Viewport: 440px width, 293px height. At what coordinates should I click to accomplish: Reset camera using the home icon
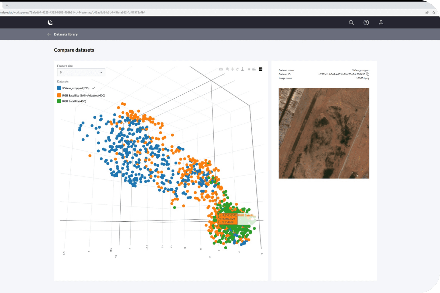[x=248, y=69]
